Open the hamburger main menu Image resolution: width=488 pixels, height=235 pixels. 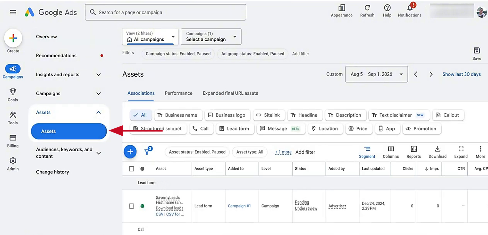[13, 12]
